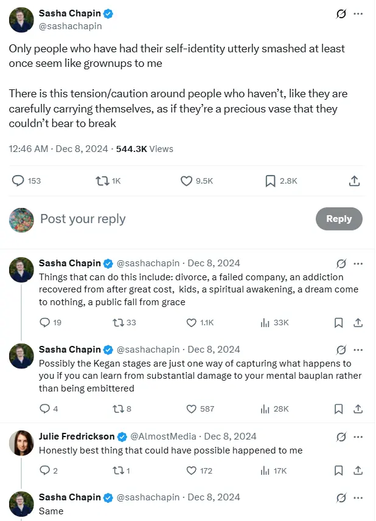The width and height of the screenshot is (376, 521).
Task: Like the 'Things that can do this' reply
Action: (192, 322)
